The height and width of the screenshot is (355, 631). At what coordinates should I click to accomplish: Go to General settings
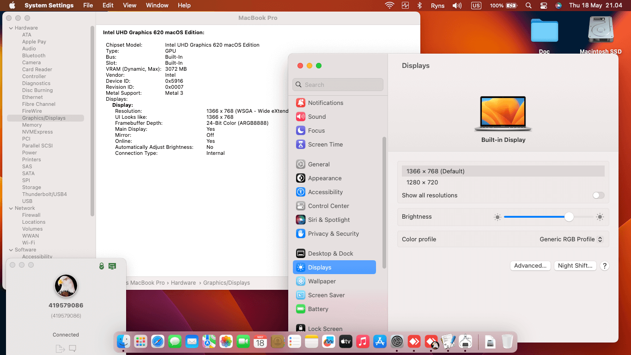click(x=334, y=164)
